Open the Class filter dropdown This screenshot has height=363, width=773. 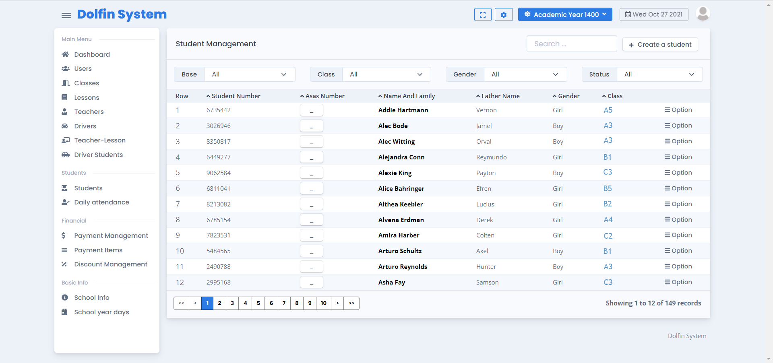[386, 74]
